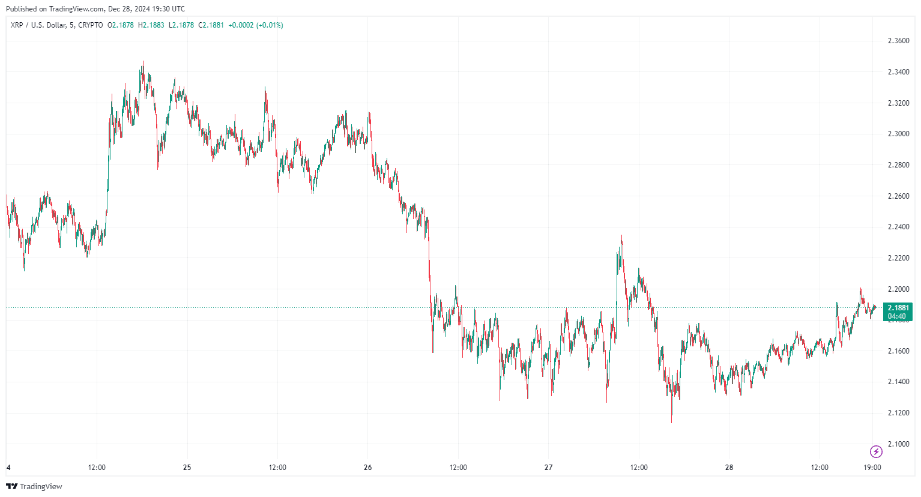This screenshot has height=497, width=921.
Task: Click the low price value L2.1878
Action: (181, 25)
